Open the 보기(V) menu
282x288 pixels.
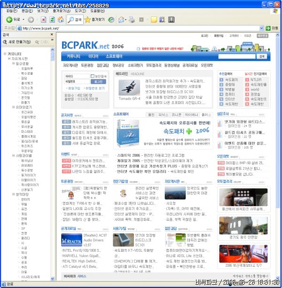point(43,11)
